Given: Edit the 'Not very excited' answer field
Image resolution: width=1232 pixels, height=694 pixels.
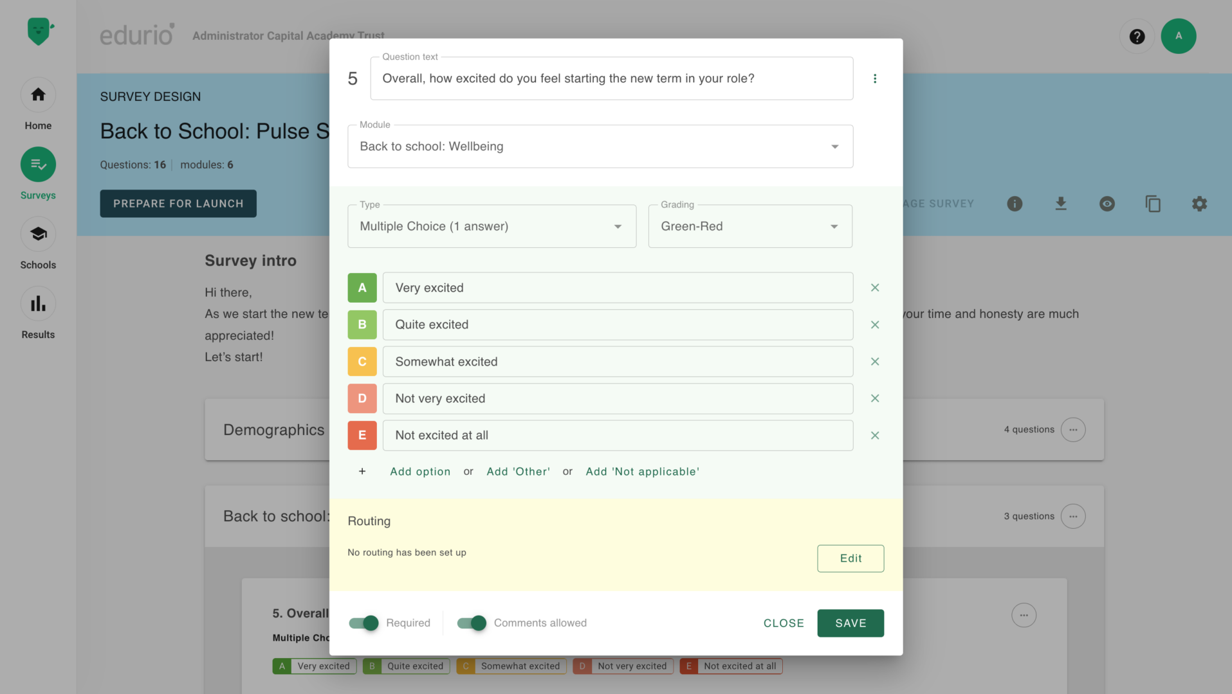Looking at the screenshot, I should [x=618, y=398].
